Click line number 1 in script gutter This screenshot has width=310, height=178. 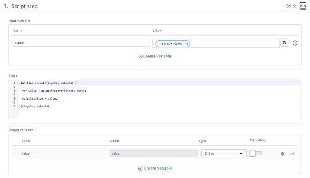point(14,83)
